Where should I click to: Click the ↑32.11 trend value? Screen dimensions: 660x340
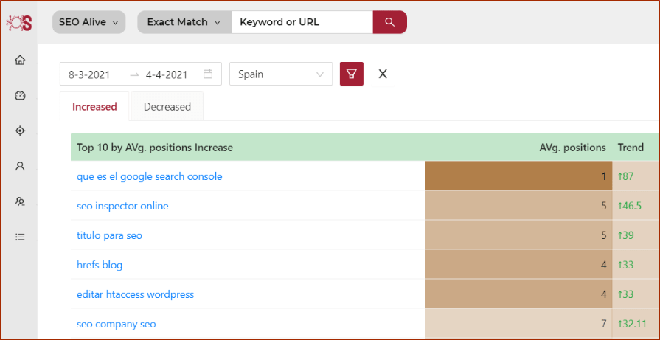tap(632, 324)
